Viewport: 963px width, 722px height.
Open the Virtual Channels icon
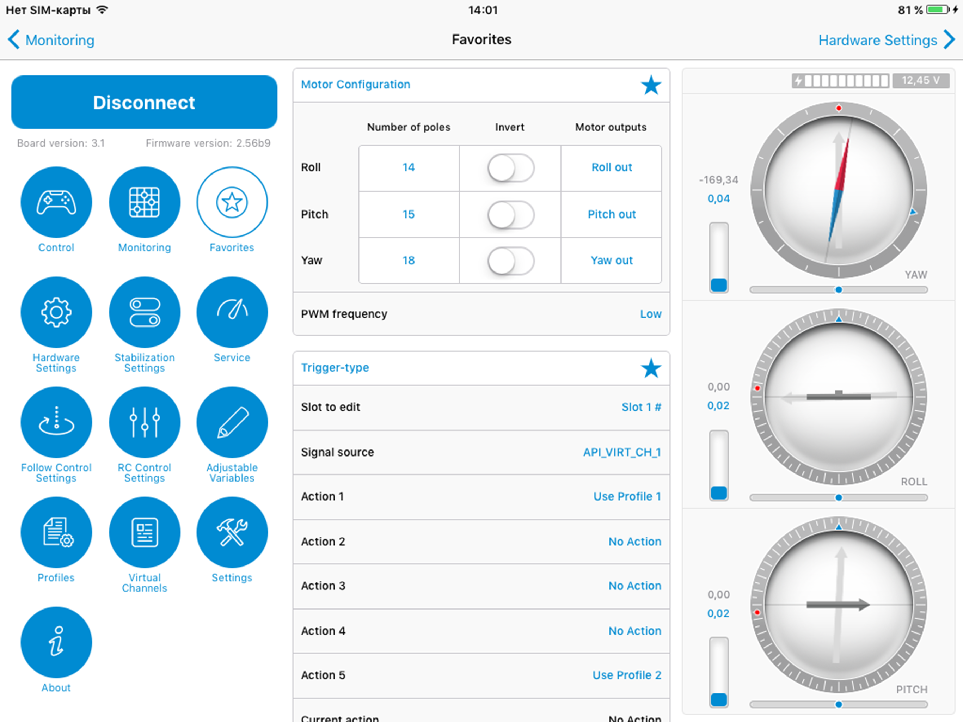coord(144,532)
